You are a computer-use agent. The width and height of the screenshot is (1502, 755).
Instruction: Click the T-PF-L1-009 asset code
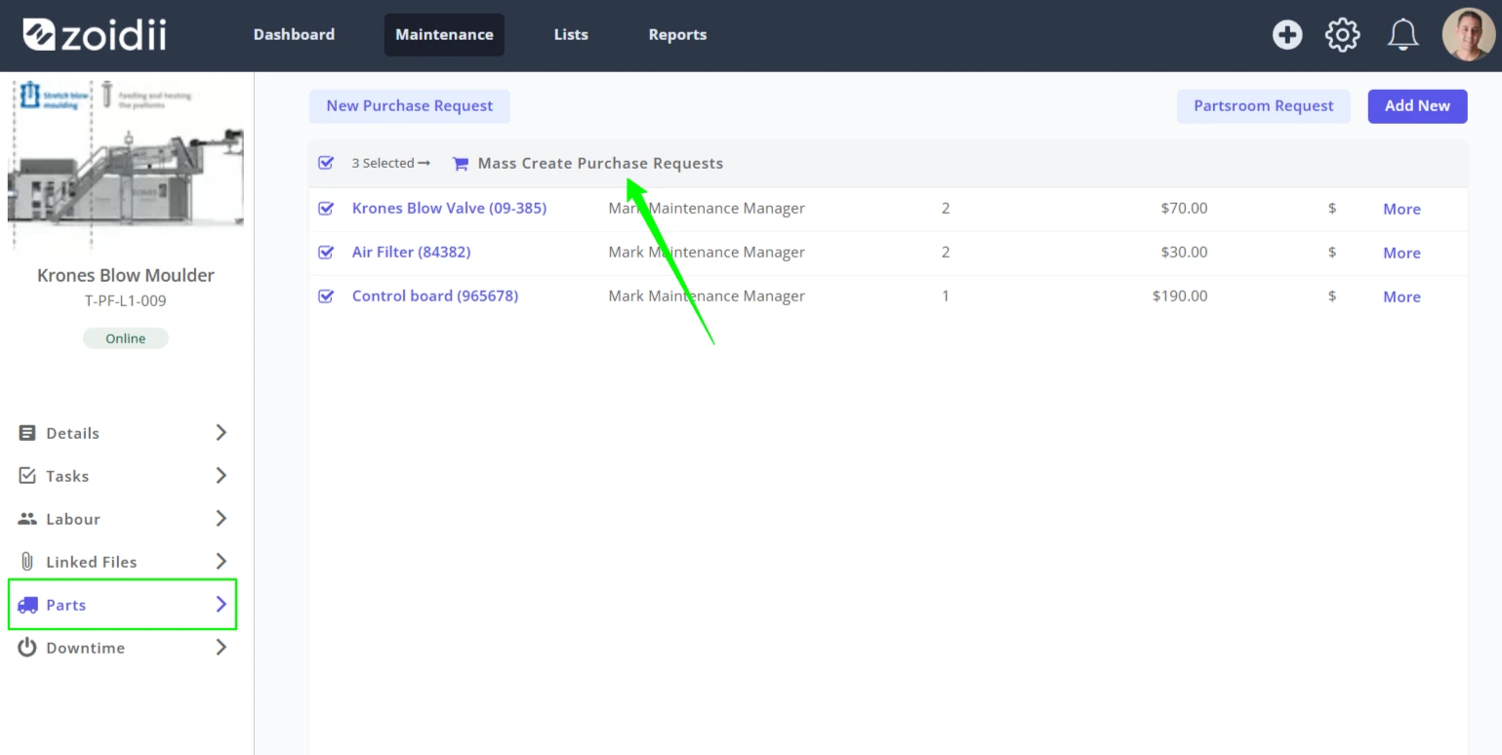pos(126,300)
